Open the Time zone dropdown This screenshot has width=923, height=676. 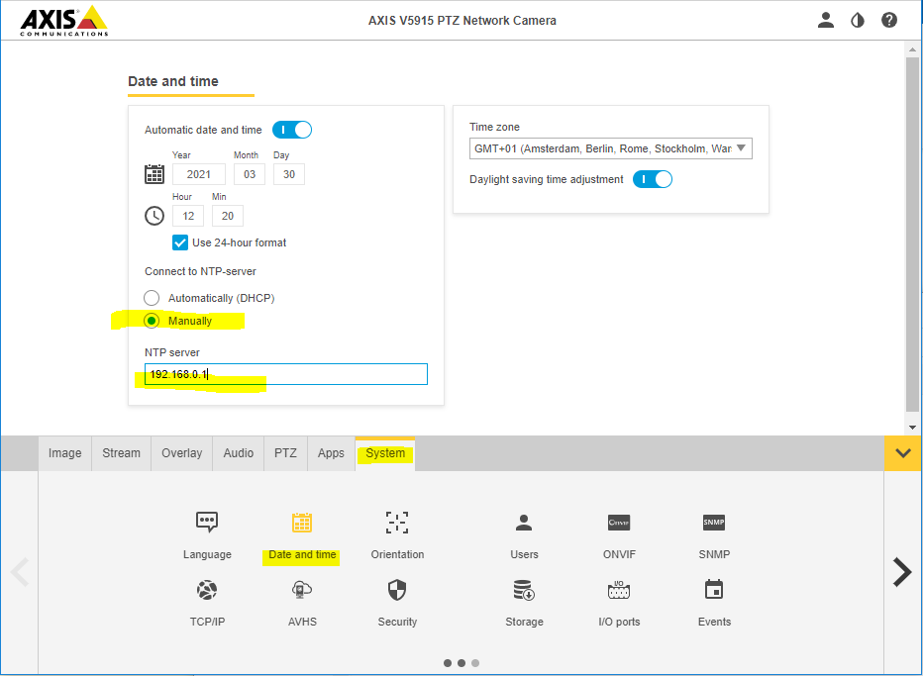(x=610, y=148)
